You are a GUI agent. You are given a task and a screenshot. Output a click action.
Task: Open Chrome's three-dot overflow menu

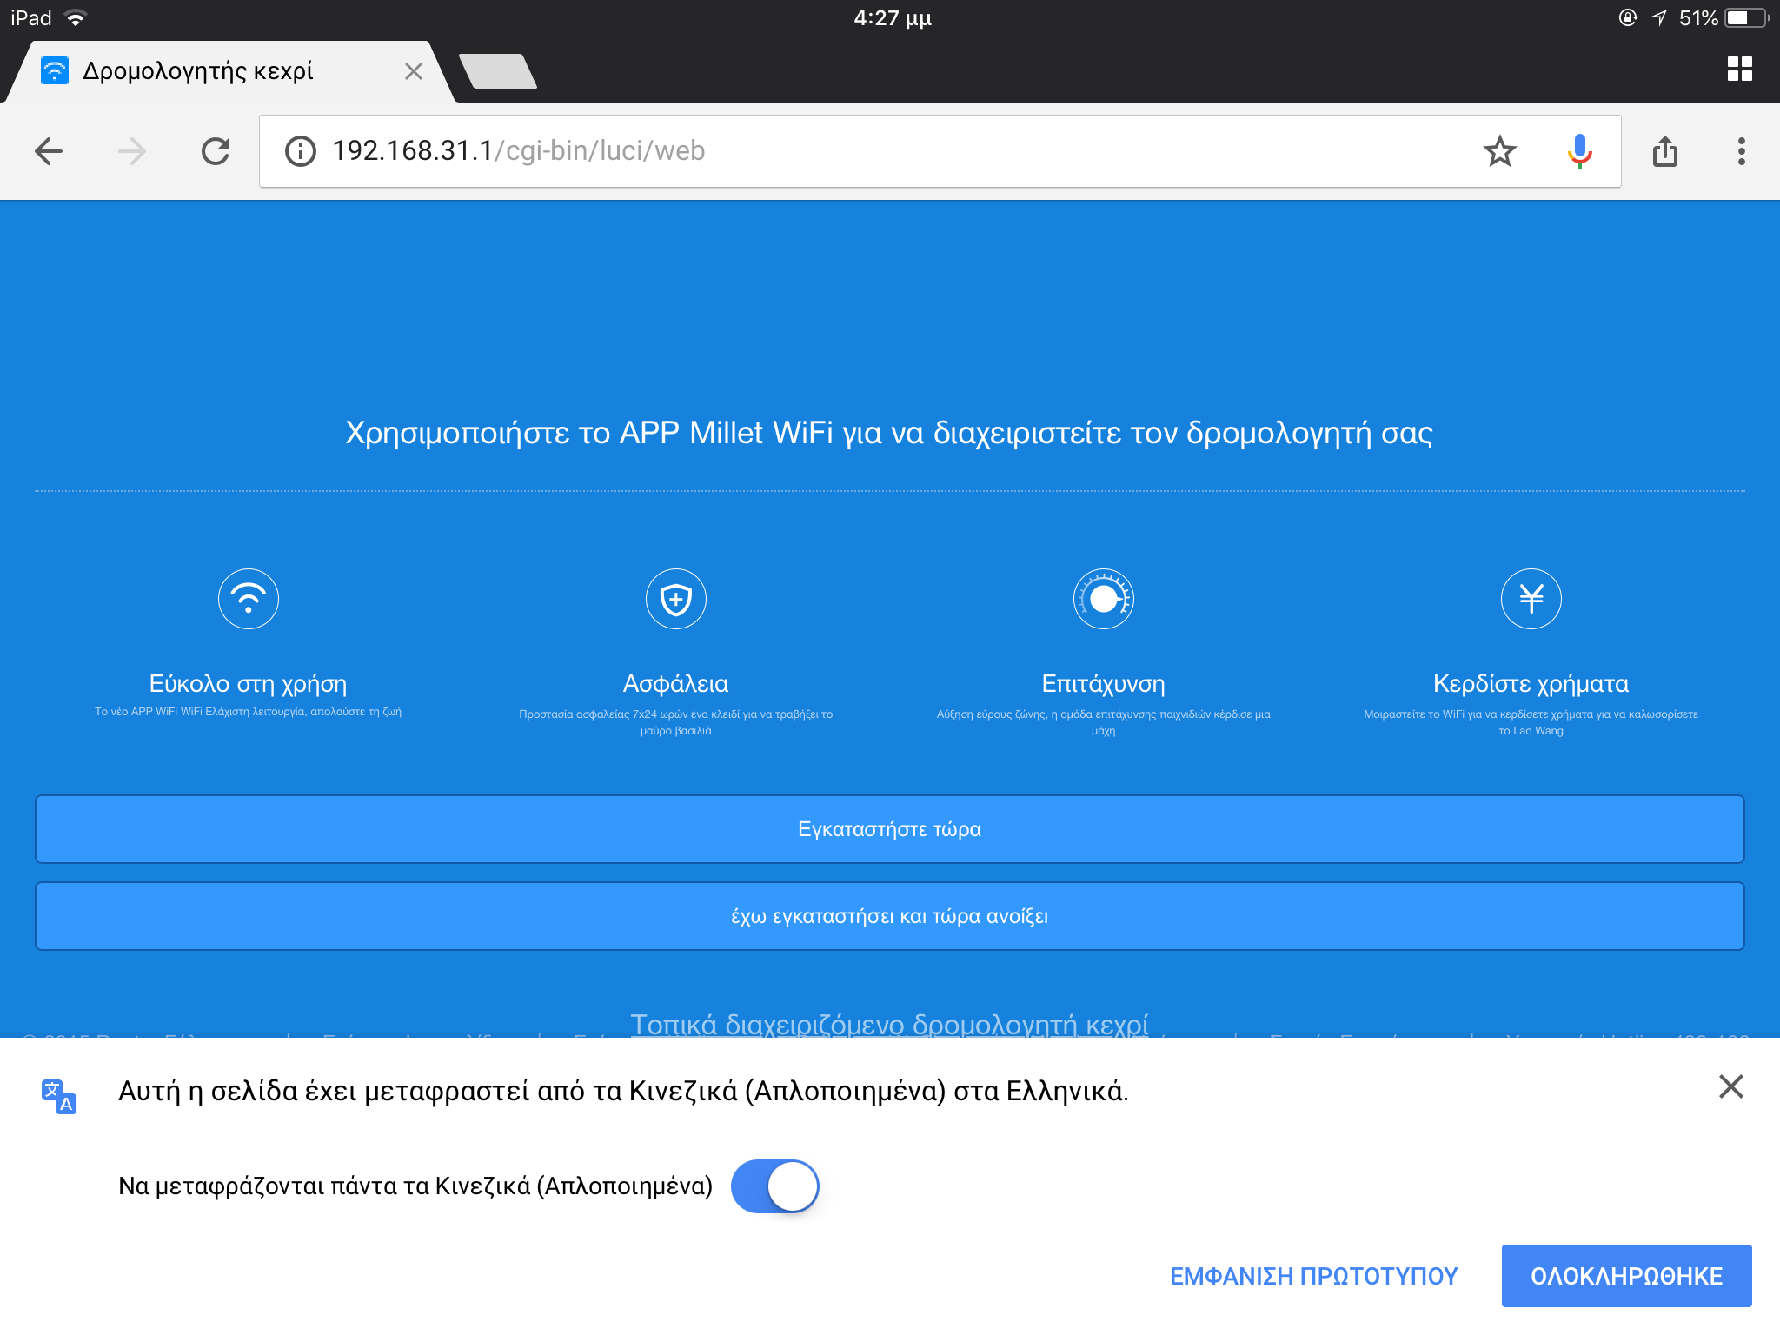(x=1741, y=151)
